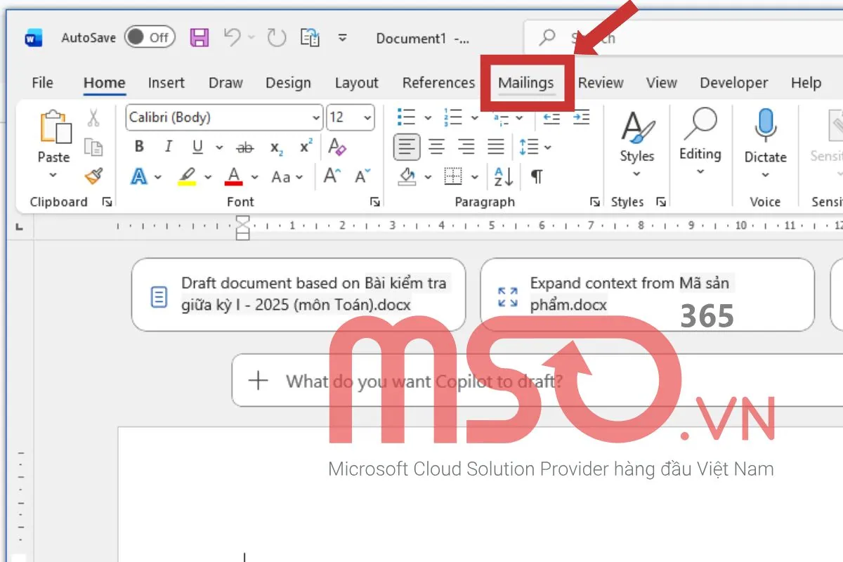Click the center alignment icon

436,147
